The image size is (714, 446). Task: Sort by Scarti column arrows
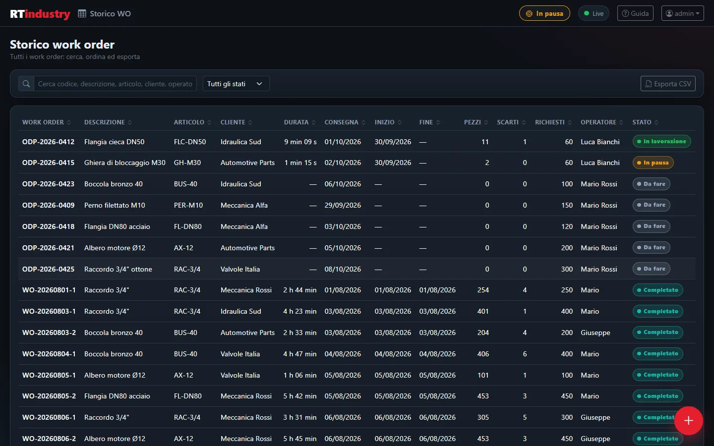pos(524,122)
